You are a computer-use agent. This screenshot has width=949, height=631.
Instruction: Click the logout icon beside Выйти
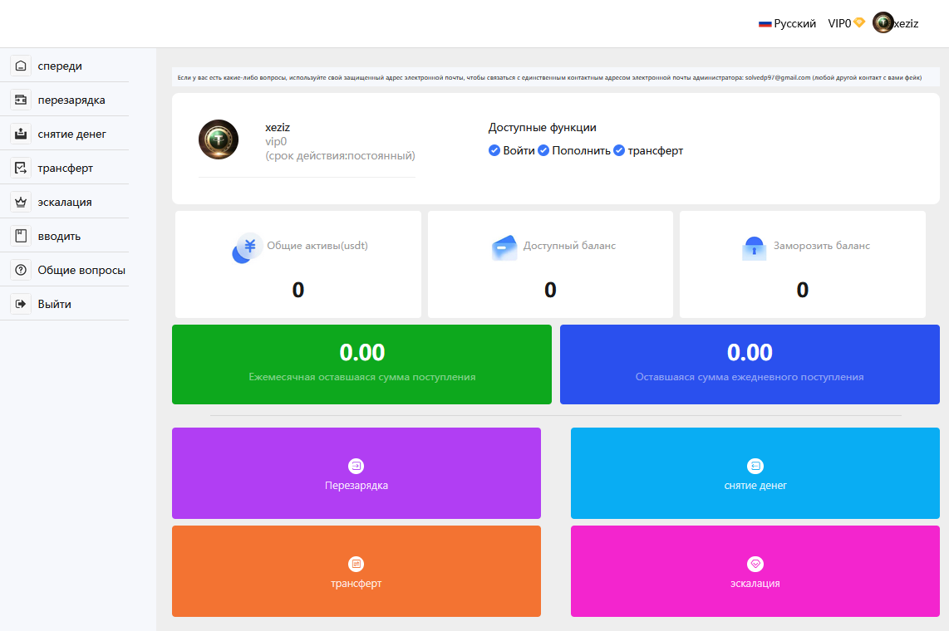coord(21,305)
